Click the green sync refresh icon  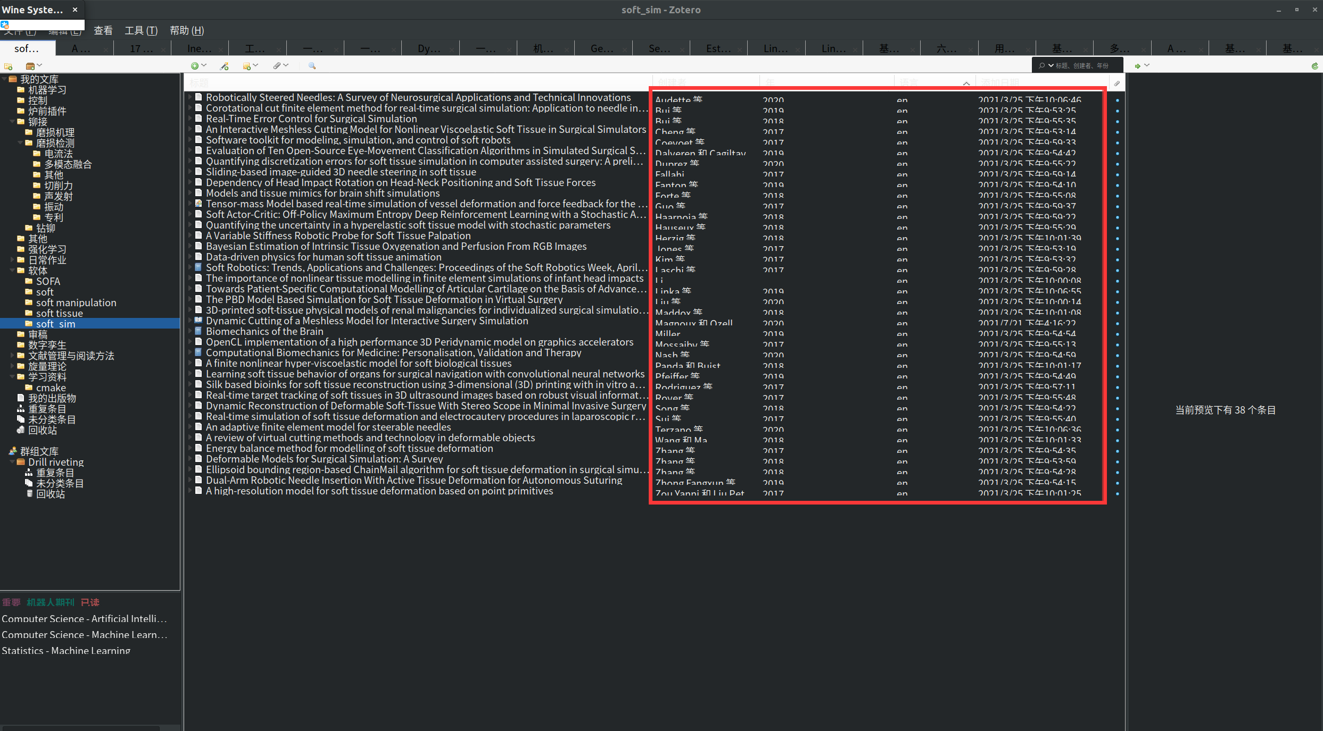pos(1315,66)
